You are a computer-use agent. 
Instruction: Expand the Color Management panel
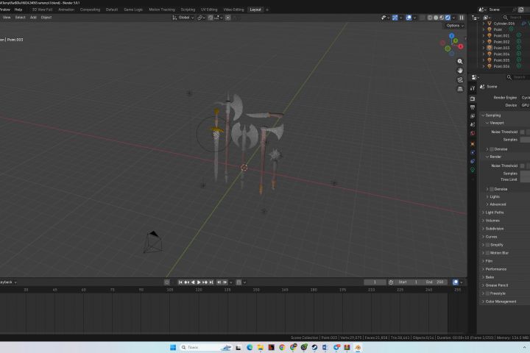point(501,302)
